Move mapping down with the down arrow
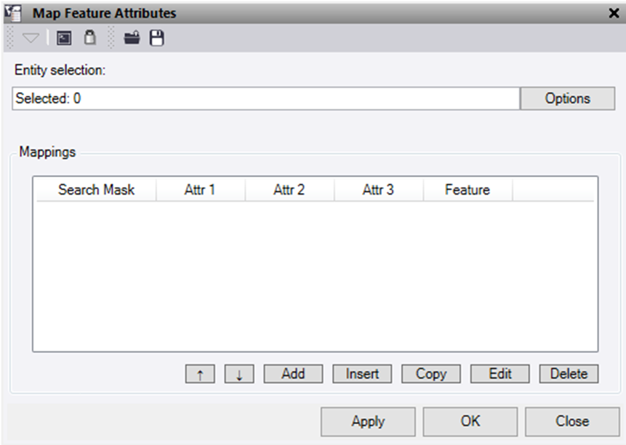 [238, 374]
